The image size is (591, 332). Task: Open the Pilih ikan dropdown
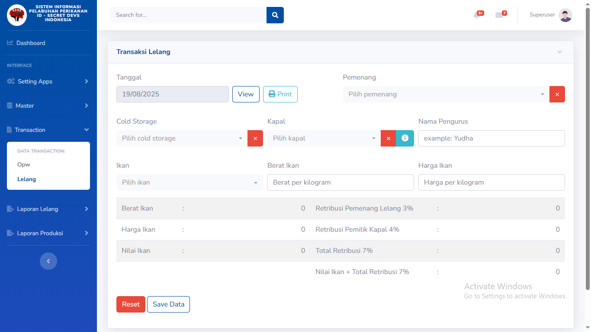189,182
